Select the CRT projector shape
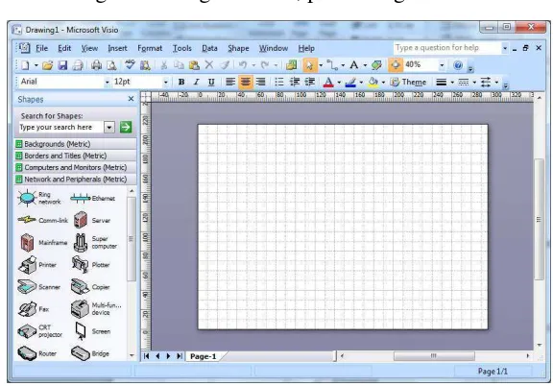The height and width of the screenshot is (386, 553). coord(40,331)
